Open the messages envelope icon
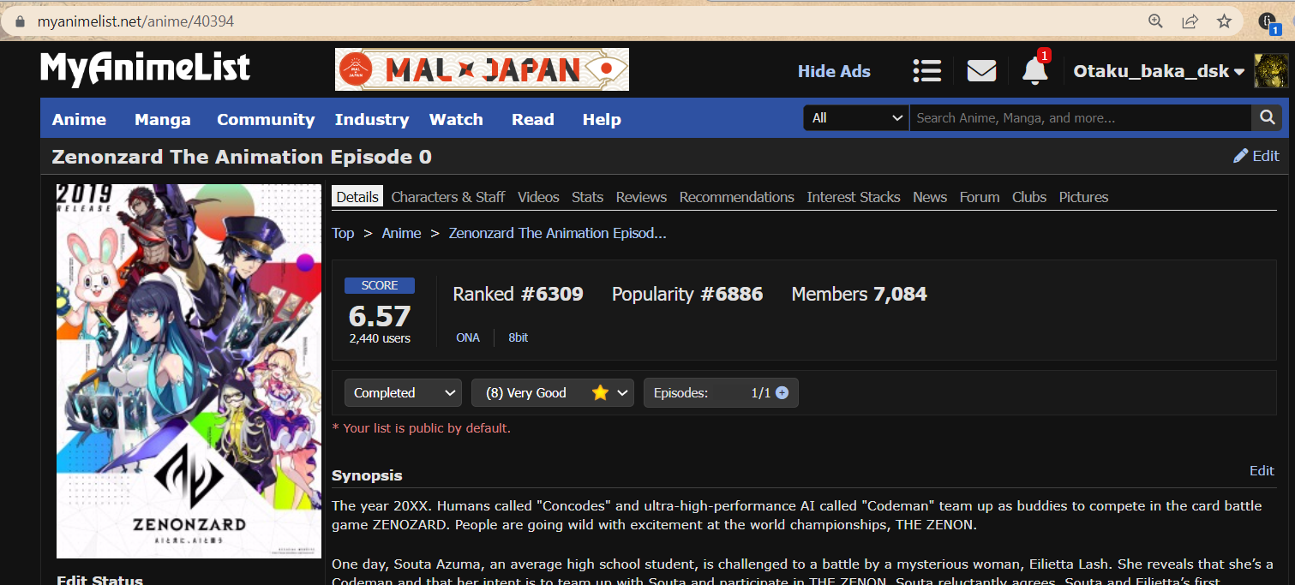 coord(981,71)
